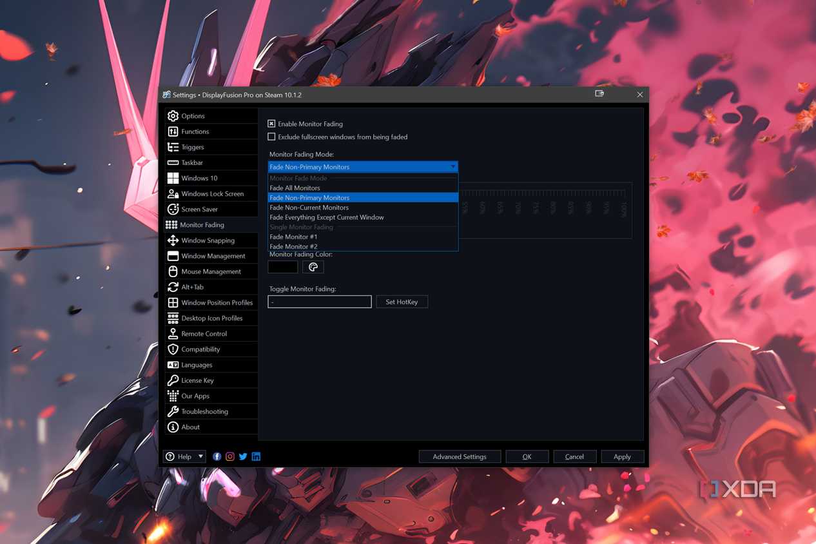Select the Mouse Management icon

click(173, 271)
